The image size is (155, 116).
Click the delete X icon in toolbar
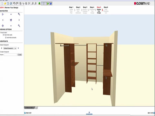coord(29,4)
